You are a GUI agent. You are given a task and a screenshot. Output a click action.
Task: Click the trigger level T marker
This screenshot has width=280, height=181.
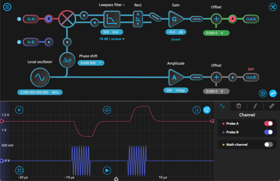(212, 121)
